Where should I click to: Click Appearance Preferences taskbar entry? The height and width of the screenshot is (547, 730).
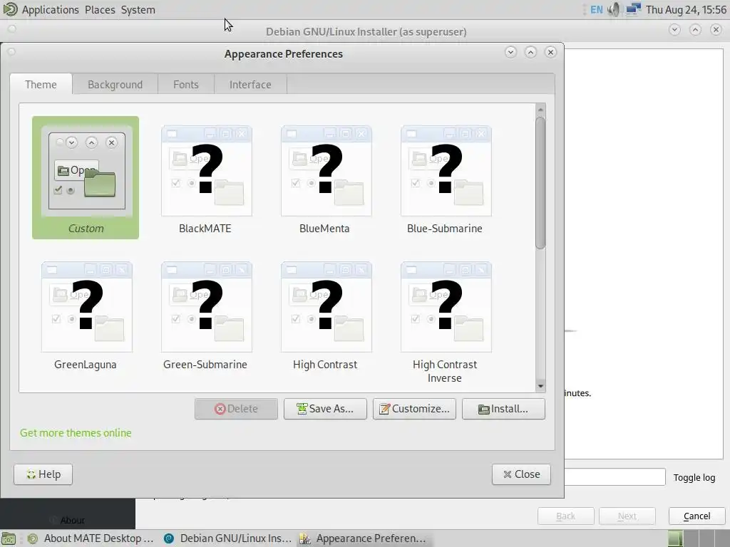(364, 538)
